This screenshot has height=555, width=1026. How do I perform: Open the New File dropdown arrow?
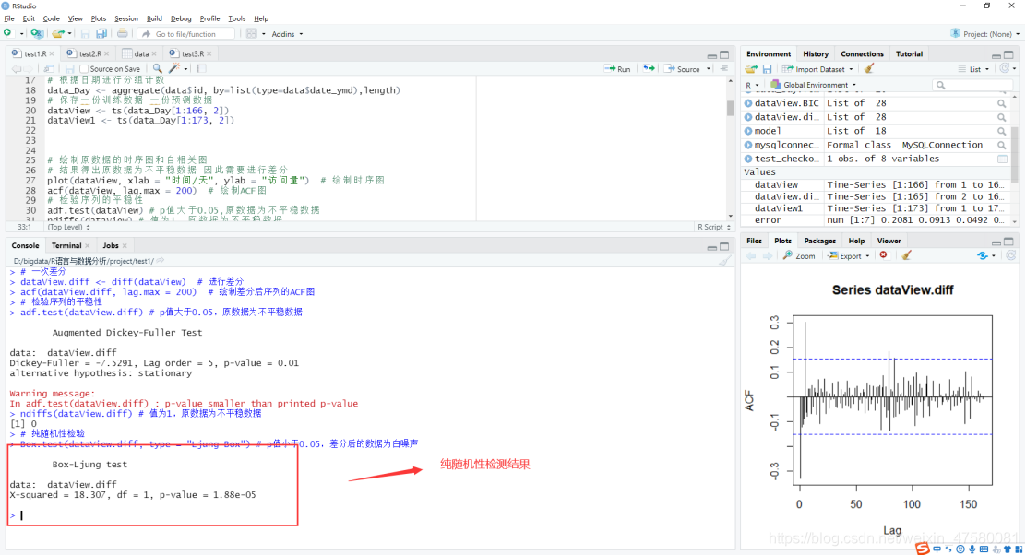[21, 34]
